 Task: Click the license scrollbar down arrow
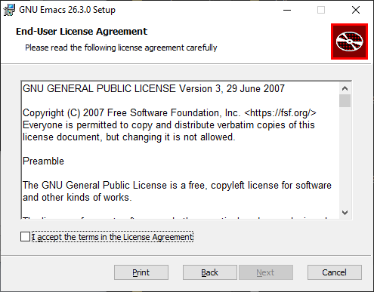345,213
